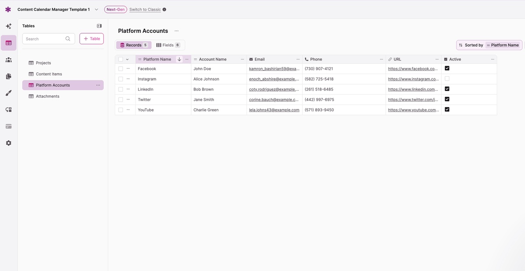Open the AI assistant sparkle icon in sidebar

click(x=8, y=26)
